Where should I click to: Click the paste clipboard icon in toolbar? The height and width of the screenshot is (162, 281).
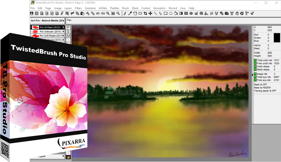pos(82,13)
